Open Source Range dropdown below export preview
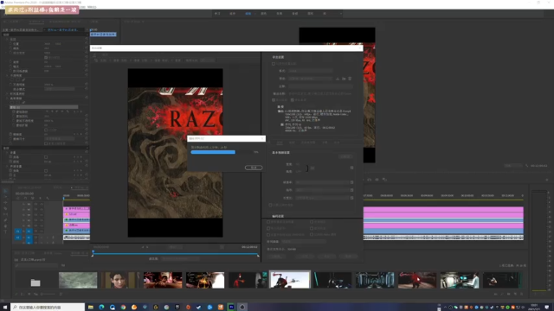Screen dimensions: 554x311 [x=180, y=259]
